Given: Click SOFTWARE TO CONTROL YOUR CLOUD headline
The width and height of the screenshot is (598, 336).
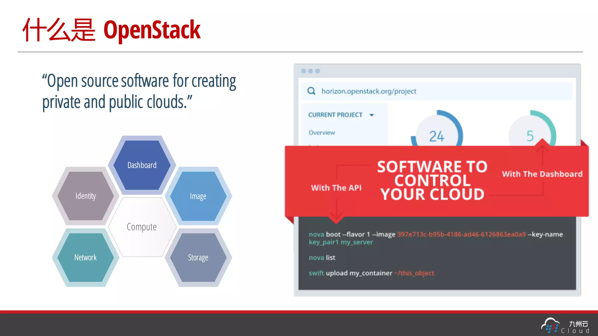Looking at the screenshot, I should [432, 181].
